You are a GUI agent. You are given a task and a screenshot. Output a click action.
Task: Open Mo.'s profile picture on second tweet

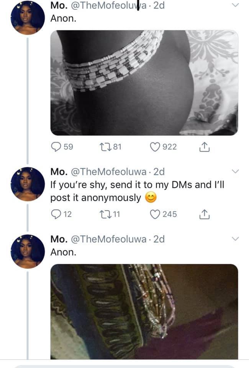point(27,185)
